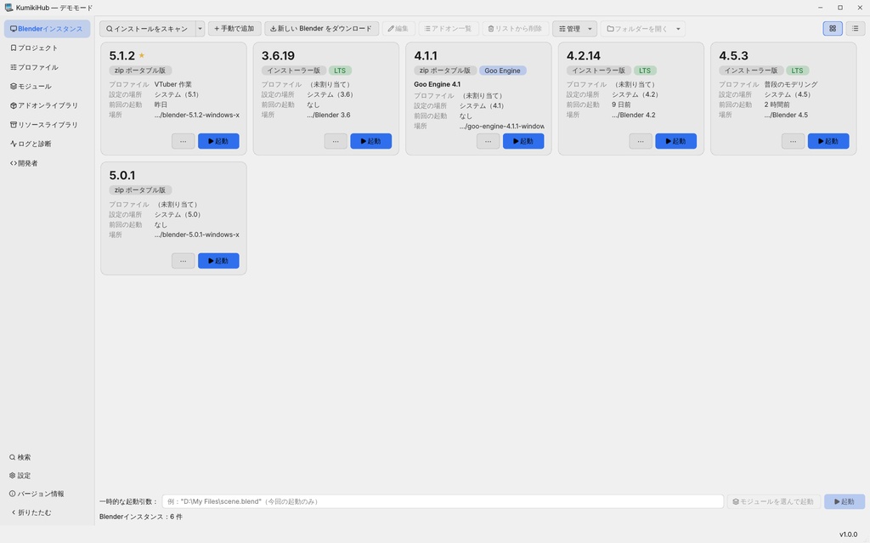
Task: Open 設定 in the sidebar
Action: [x=48, y=476]
